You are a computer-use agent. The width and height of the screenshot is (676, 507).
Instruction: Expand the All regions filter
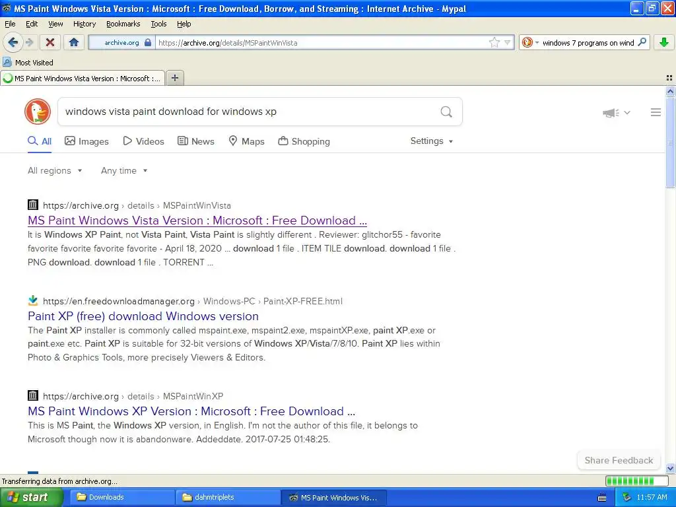click(55, 171)
